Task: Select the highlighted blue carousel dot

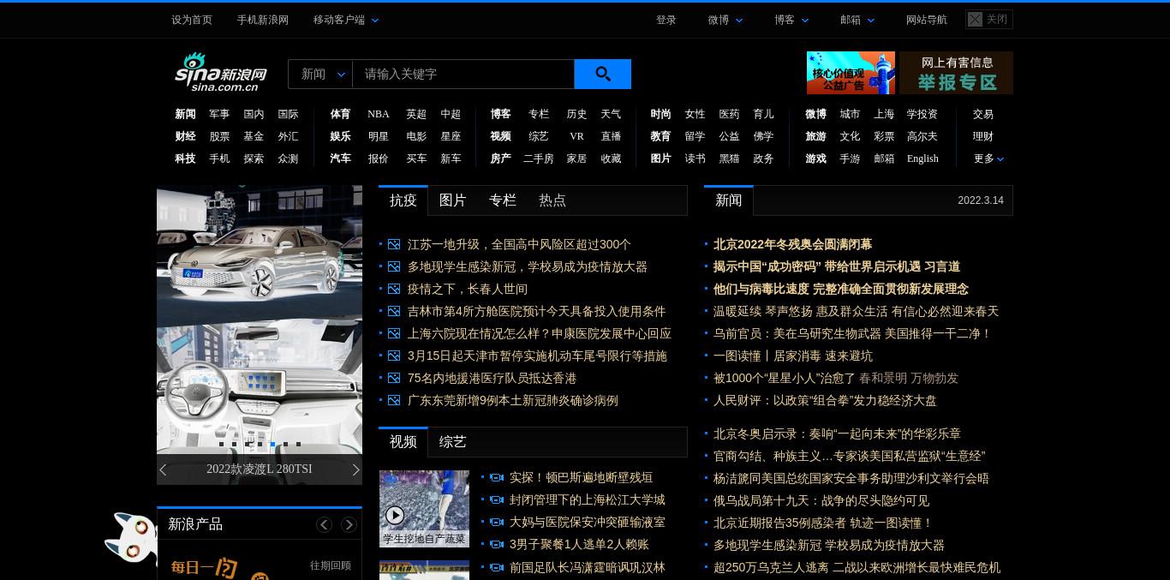Action: [x=272, y=444]
